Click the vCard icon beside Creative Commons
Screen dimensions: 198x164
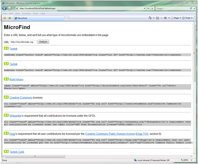tap(6, 97)
